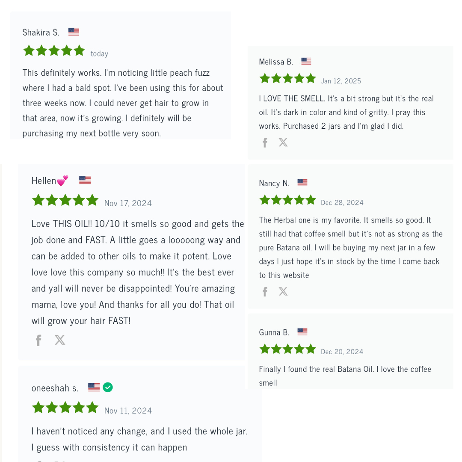Click the reviewer name Shakira S.

pyautogui.click(x=41, y=32)
